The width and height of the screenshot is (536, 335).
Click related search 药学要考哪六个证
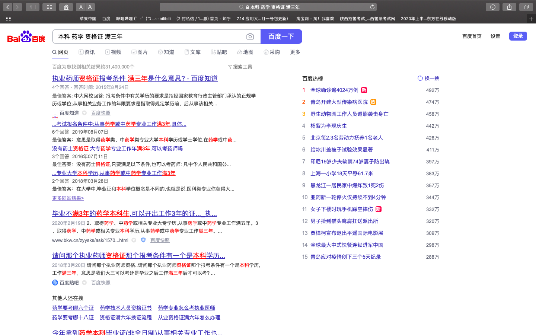[73, 308]
